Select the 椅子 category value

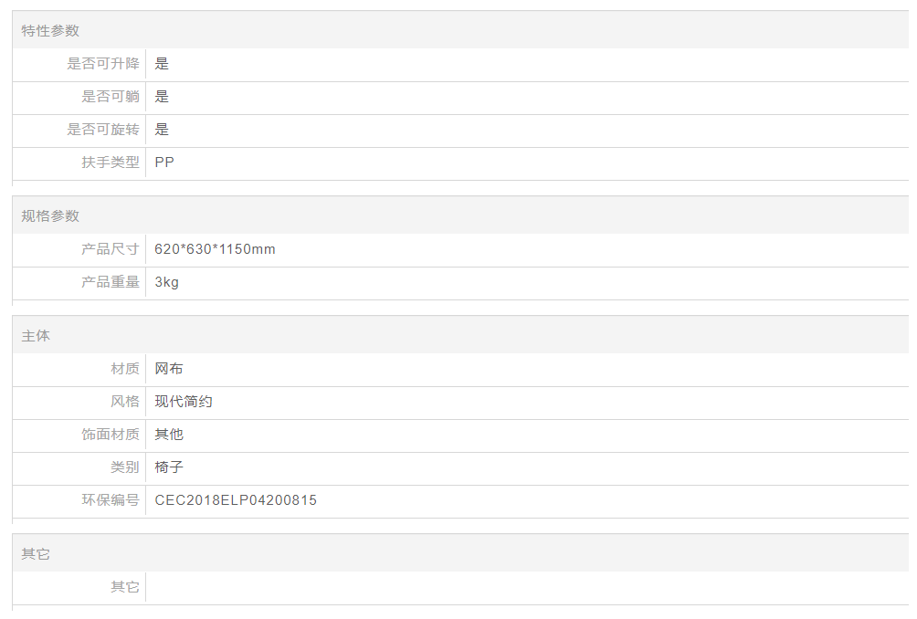[x=169, y=467]
